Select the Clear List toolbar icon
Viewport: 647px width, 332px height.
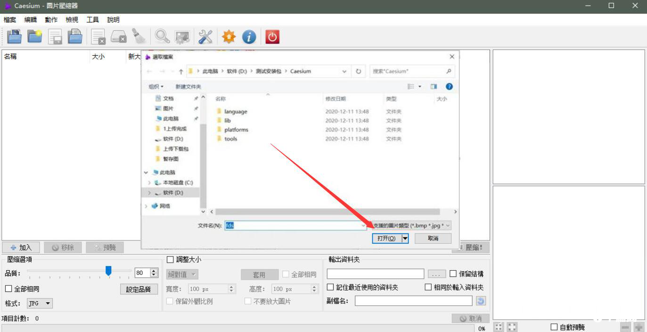118,36
